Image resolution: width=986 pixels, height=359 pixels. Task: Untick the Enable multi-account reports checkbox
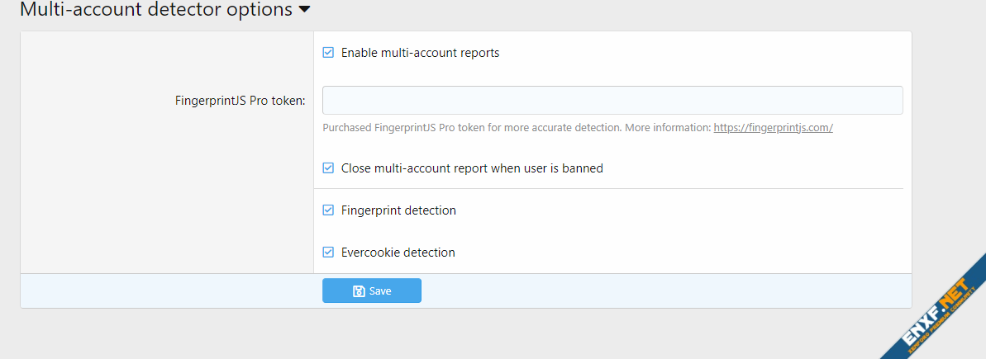[328, 53]
